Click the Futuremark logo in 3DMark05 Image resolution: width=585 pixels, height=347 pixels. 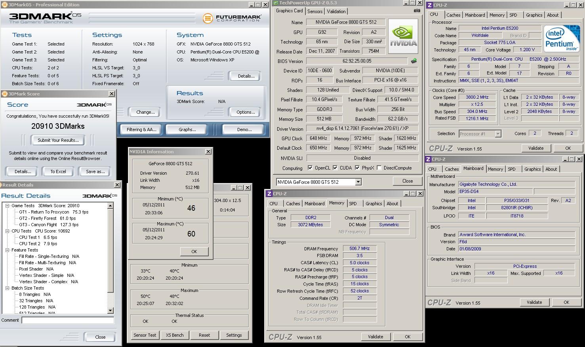[232, 18]
